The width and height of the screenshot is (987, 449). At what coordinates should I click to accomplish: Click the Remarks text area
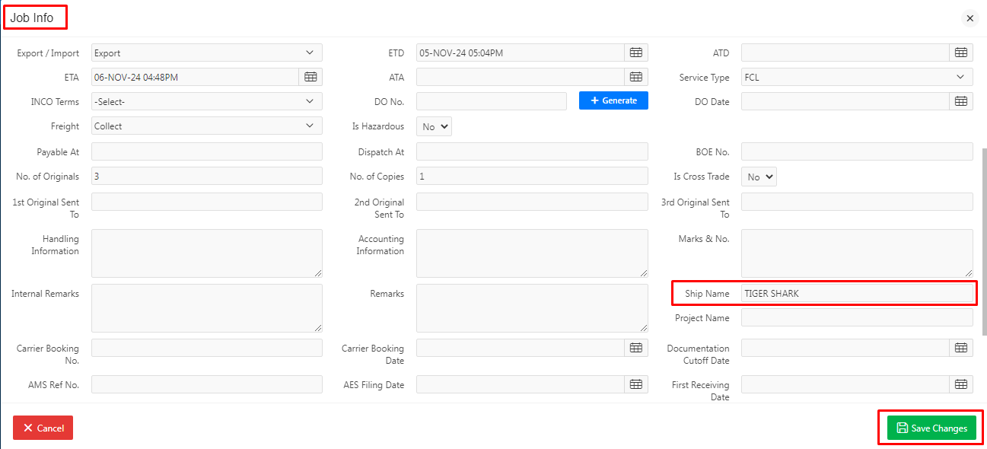(532, 308)
